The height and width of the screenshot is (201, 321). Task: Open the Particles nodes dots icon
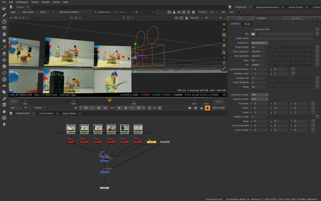pos(4,73)
